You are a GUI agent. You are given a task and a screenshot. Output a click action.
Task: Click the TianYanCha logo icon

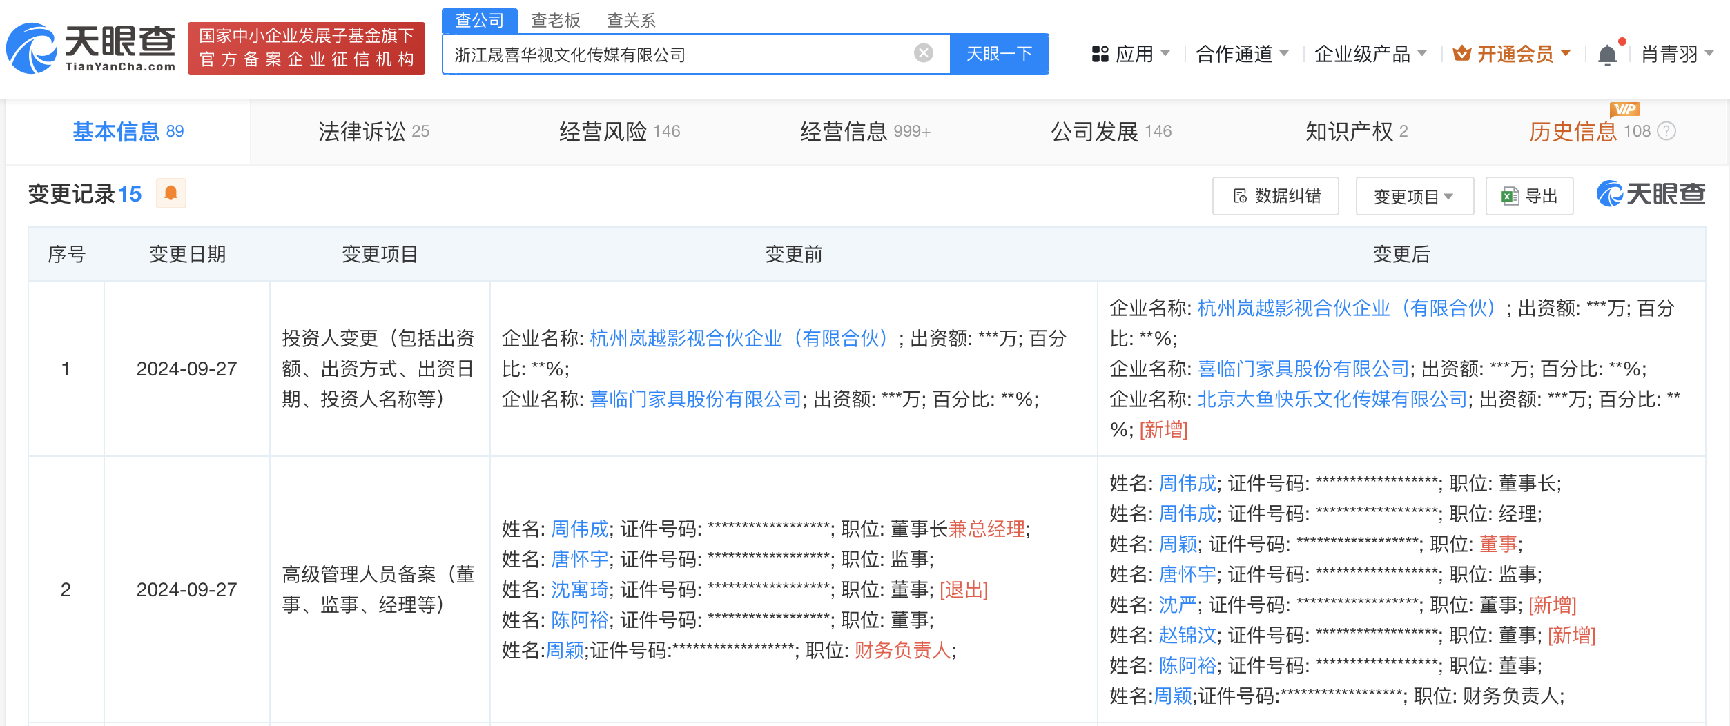(32, 48)
